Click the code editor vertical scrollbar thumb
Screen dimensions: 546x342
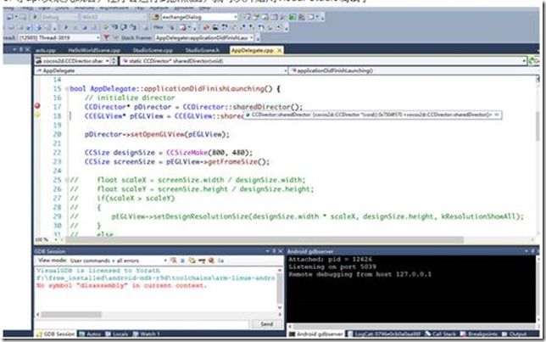click(x=538, y=126)
